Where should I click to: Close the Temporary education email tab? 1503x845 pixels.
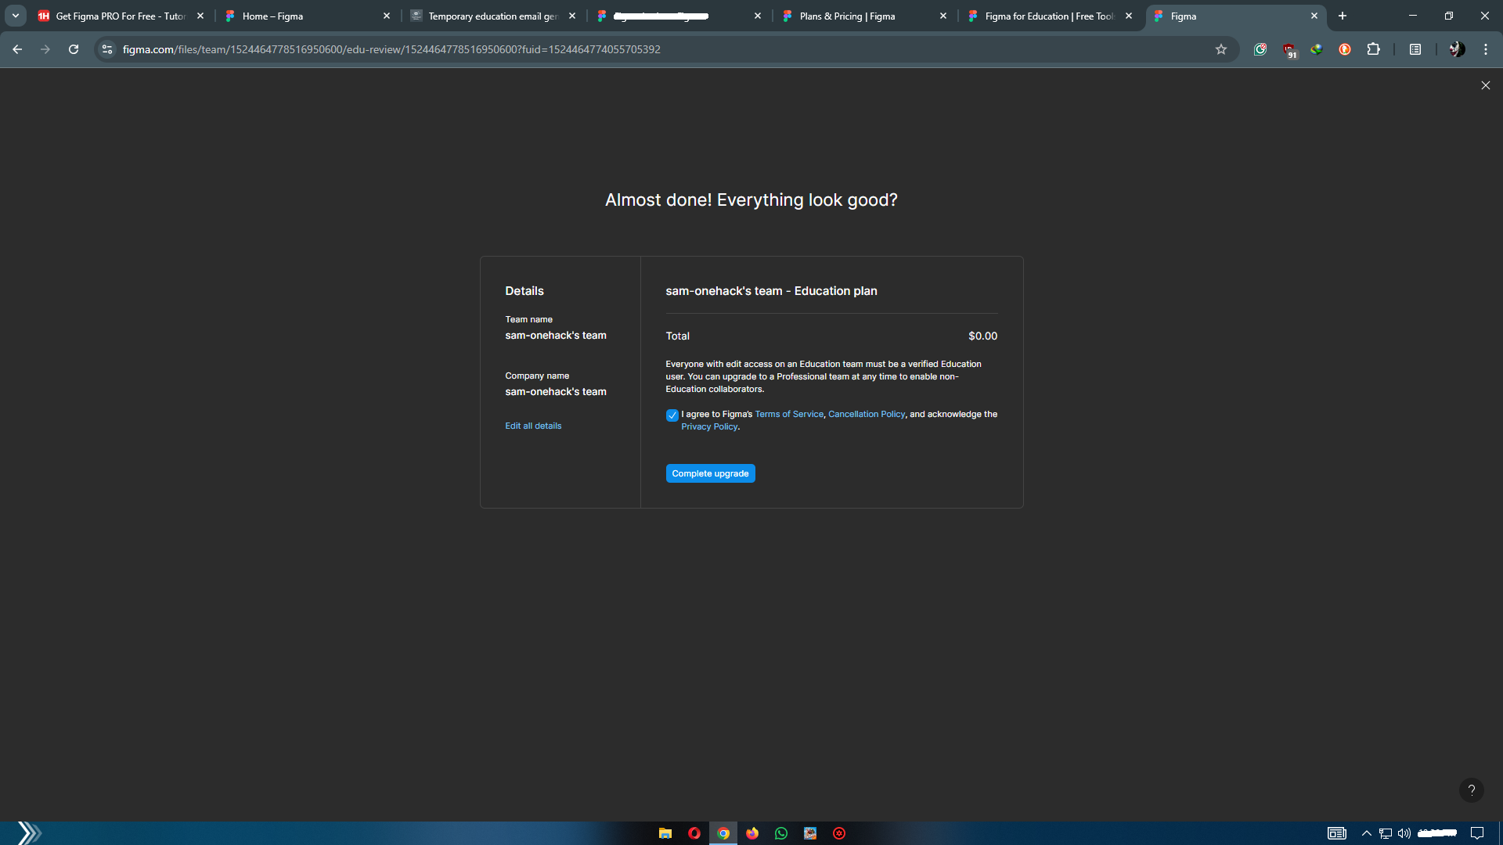tap(572, 16)
